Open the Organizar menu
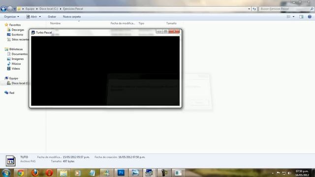The height and width of the screenshot is (177, 315). tap(11, 17)
